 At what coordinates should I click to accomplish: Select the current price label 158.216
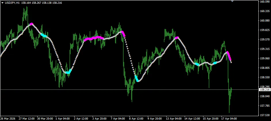click(x=265, y=90)
